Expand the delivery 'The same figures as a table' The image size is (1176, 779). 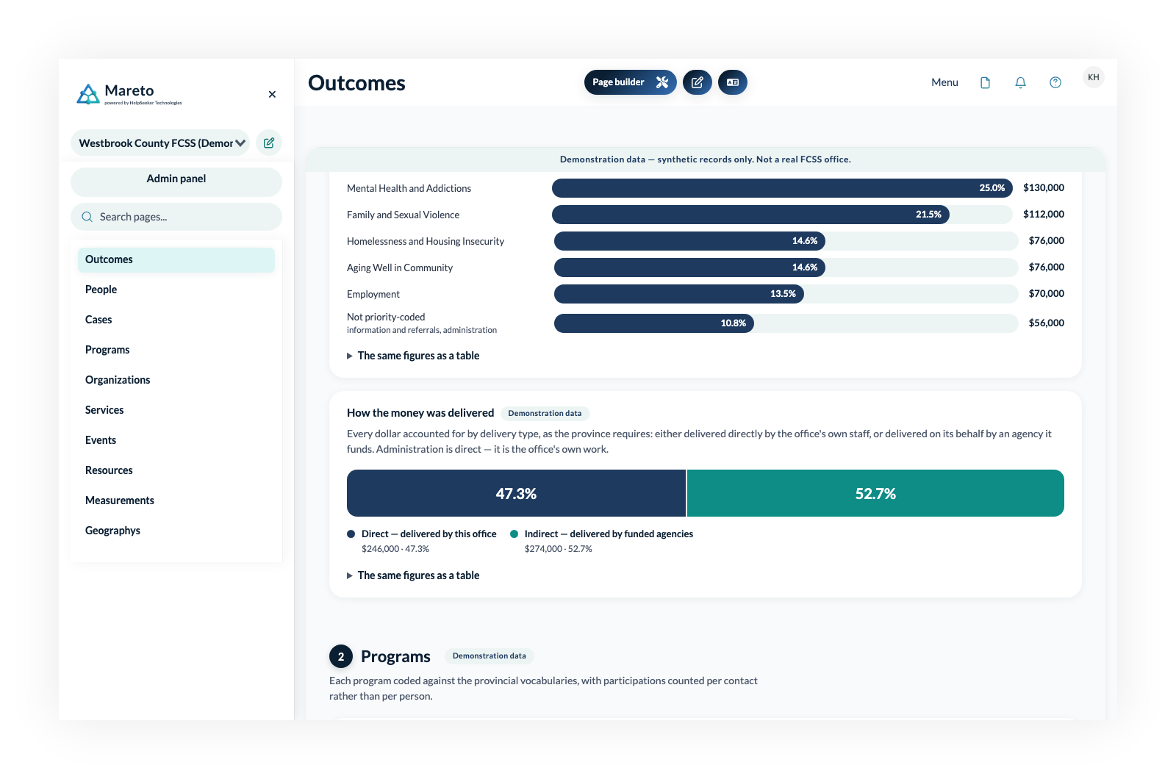(x=413, y=575)
